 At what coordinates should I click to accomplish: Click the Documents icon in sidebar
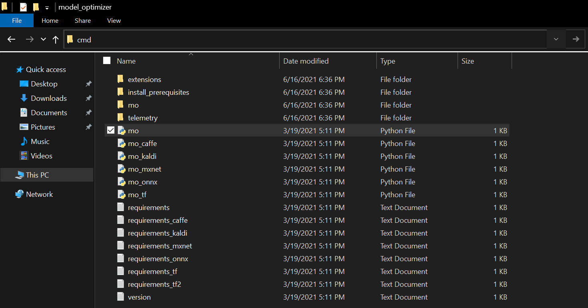[24, 112]
